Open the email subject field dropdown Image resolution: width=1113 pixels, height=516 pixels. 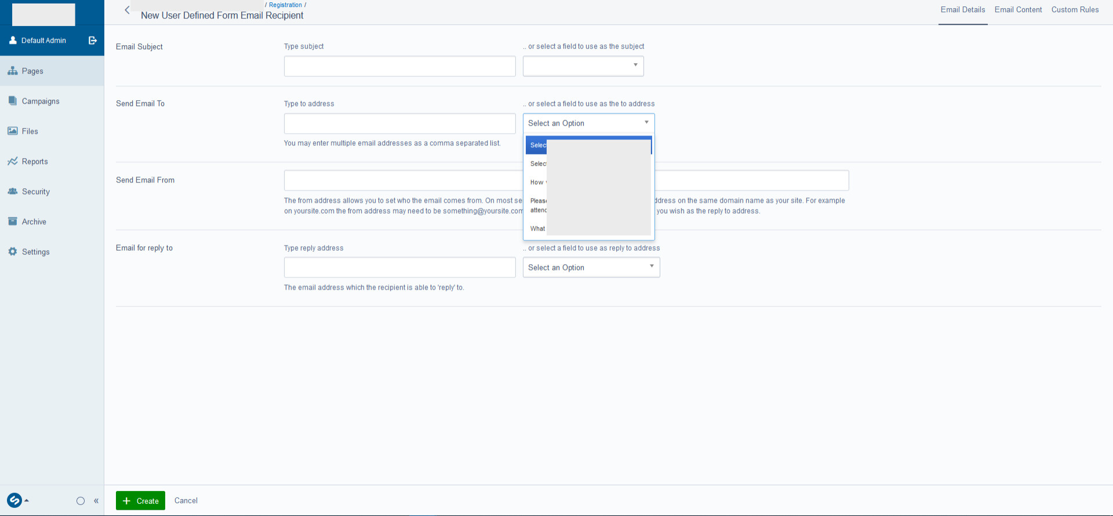pyautogui.click(x=583, y=66)
